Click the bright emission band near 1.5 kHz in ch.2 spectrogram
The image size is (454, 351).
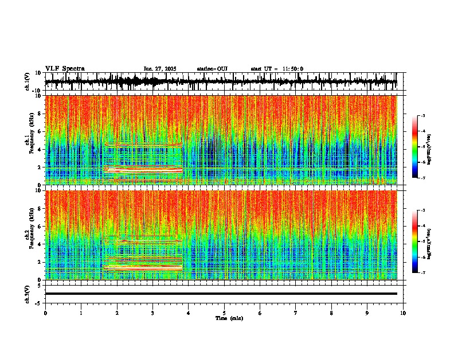[143, 268]
